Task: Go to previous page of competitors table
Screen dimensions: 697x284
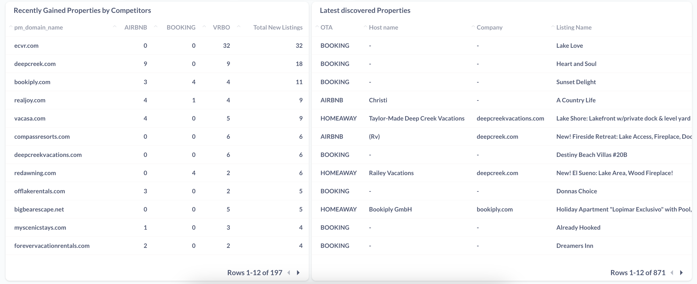Action: 289,272
